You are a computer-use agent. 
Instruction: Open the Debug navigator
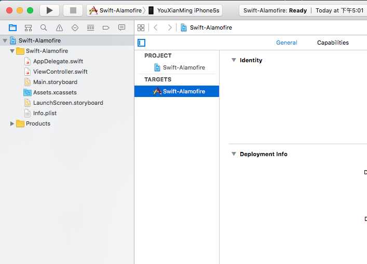pyautogui.click(x=90, y=28)
